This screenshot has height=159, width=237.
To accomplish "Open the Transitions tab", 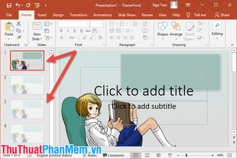I will coord(79,15).
